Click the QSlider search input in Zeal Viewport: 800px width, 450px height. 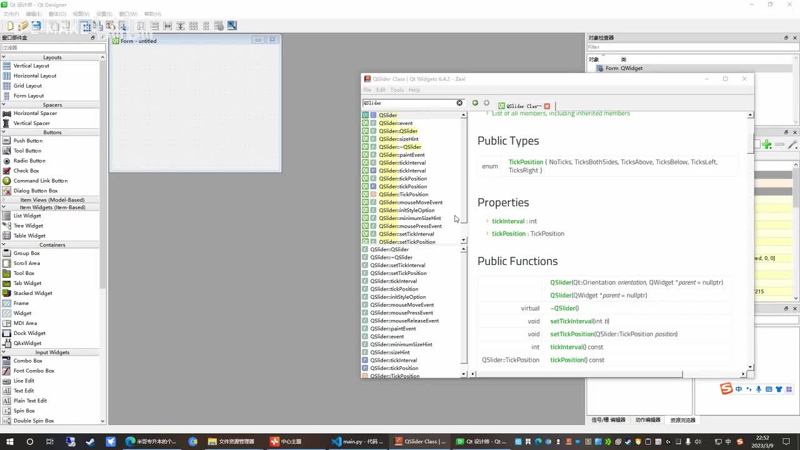[409, 103]
